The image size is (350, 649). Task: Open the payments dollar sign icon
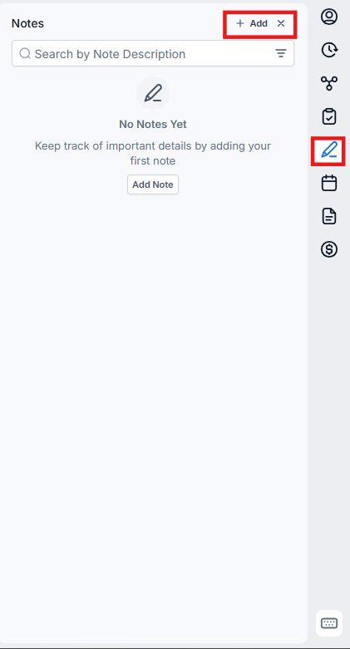pyautogui.click(x=329, y=249)
